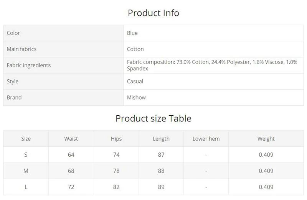Image resolution: width=307 pixels, height=200 pixels.
Task: Click length value 87 for size S
Action: [x=161, y=155]
